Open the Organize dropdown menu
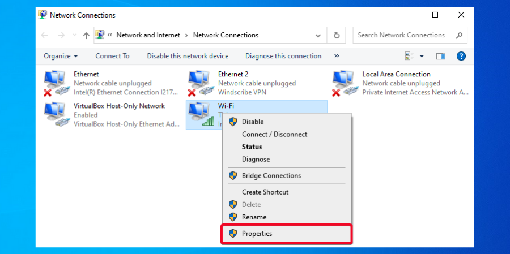This screenshot has height=254, width=510. [x=61, y=56]
